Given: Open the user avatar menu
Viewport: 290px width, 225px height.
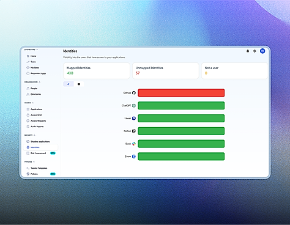Looking at the screenshot, I should coord(262,51).
